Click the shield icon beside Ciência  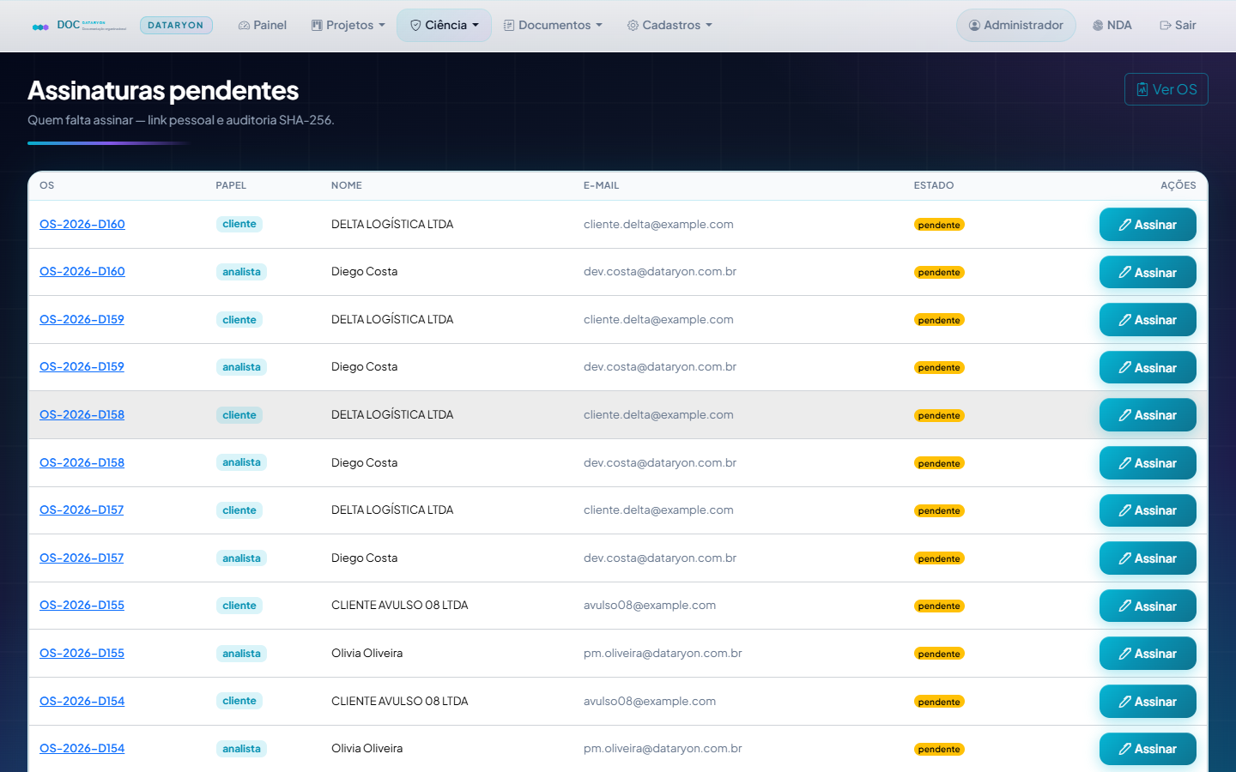pos(415,26)
